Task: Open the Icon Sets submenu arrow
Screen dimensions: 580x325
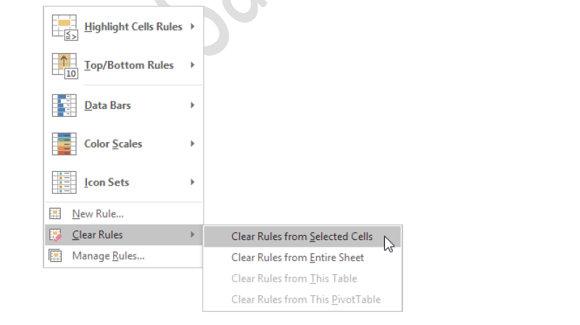Action: [x=193, y=182]
